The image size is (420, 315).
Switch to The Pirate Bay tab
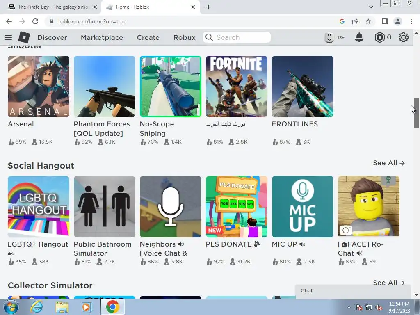[53, 7]
